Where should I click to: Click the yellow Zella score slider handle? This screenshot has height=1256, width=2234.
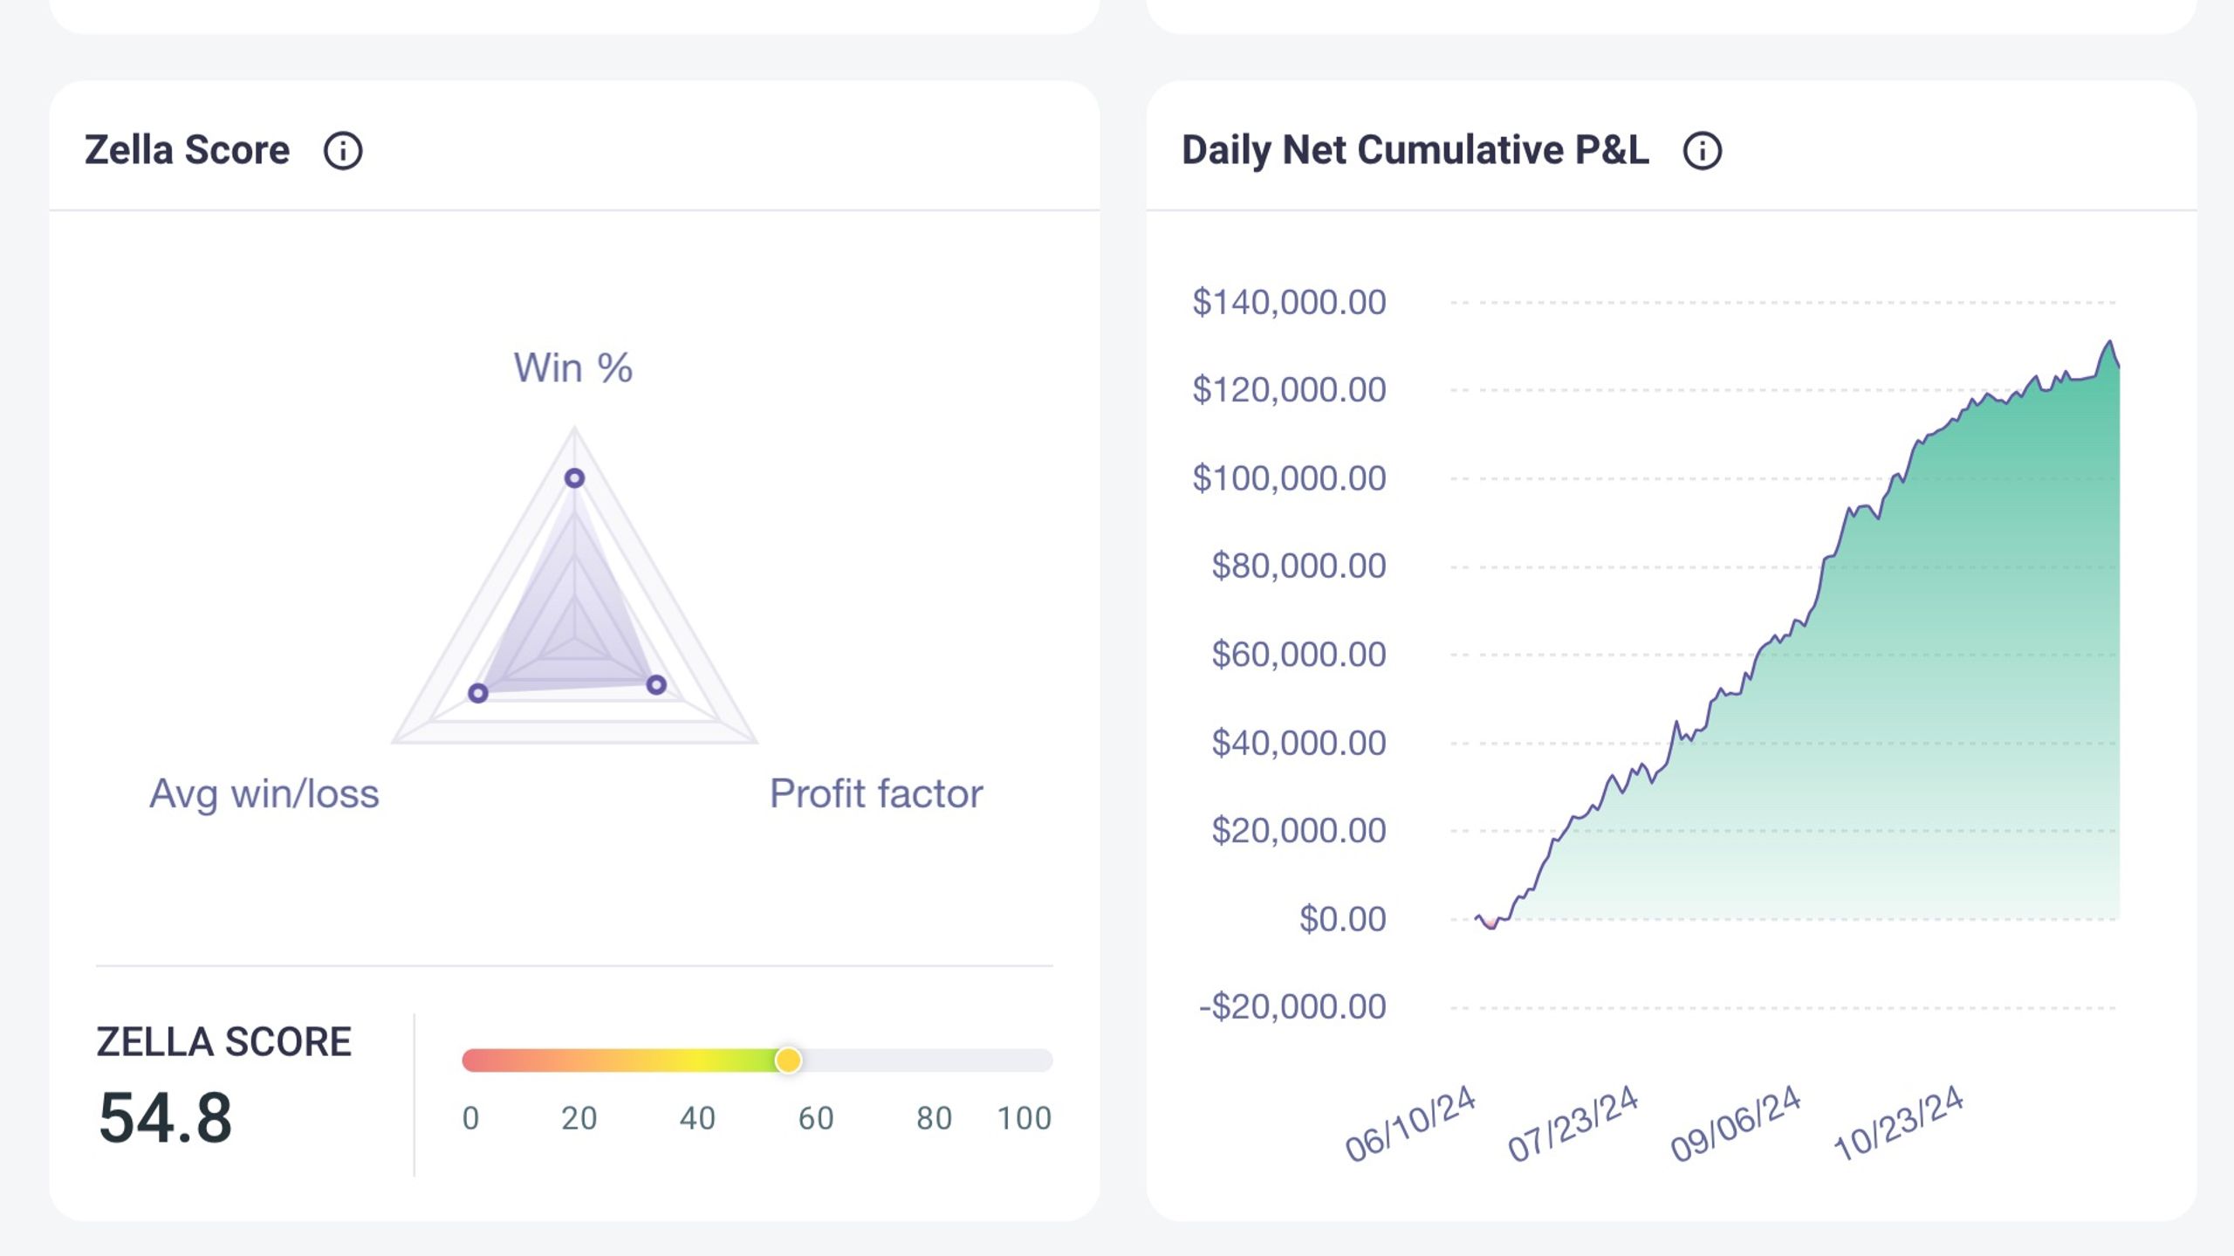(788, 1060)
